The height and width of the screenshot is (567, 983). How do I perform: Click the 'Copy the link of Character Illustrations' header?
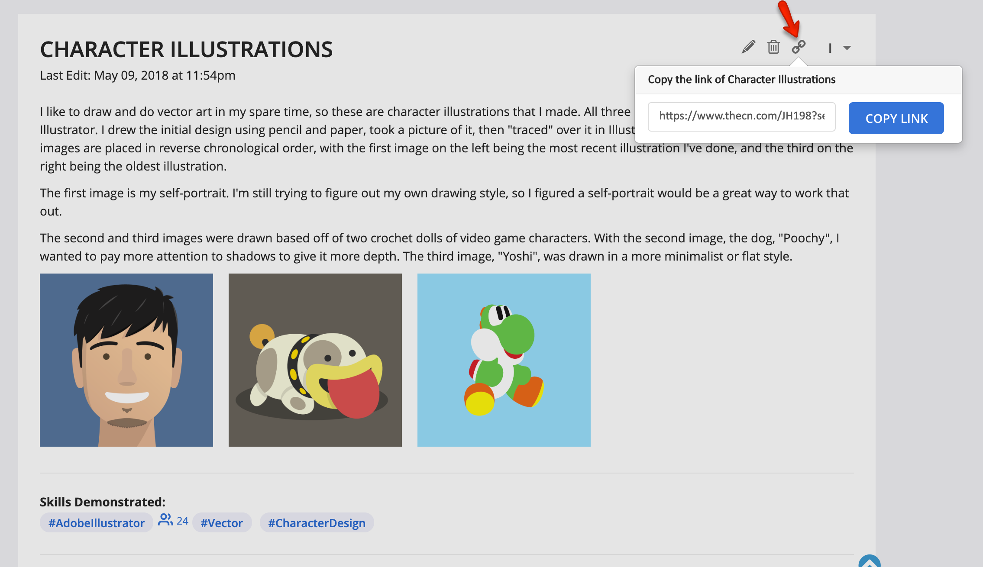pyautogui.click(x=741, y=80)
